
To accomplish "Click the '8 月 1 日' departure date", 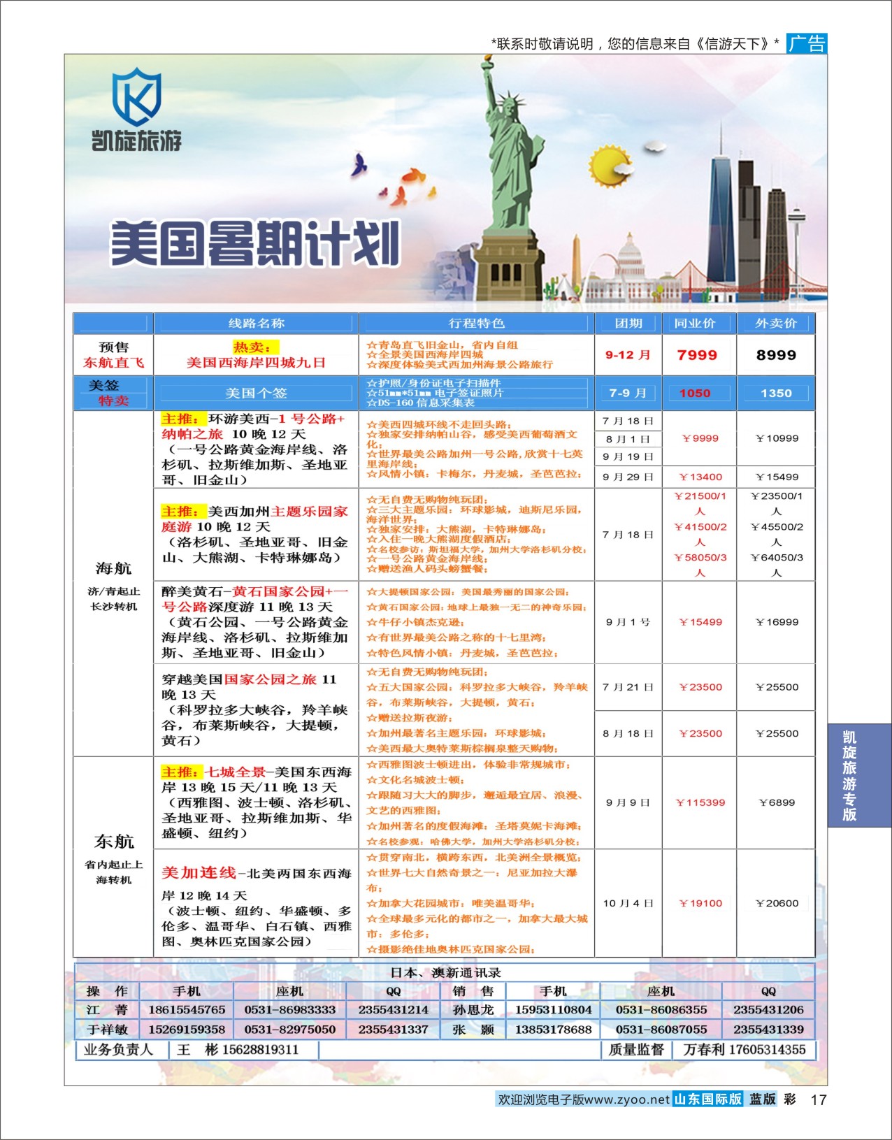I will [628, 439].
